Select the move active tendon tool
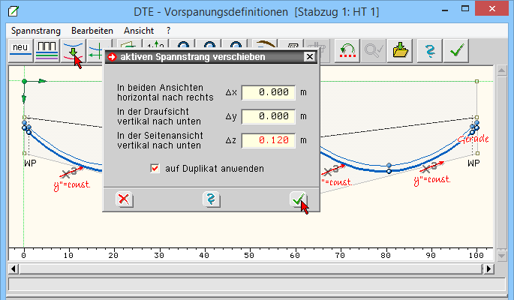The image size is (514, 300). [x=74, y=50]
